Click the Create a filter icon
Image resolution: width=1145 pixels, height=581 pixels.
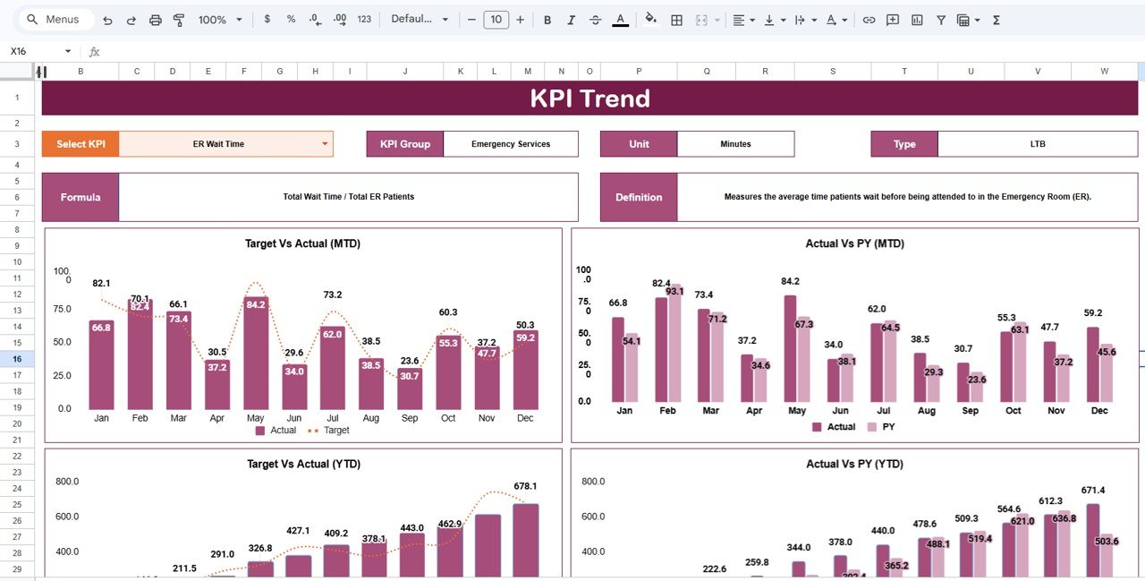tap(941, 19)
